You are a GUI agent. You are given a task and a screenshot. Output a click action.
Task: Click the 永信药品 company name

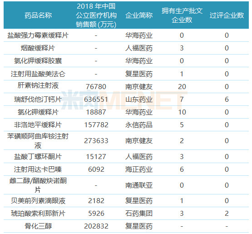(x=139, y=125)
